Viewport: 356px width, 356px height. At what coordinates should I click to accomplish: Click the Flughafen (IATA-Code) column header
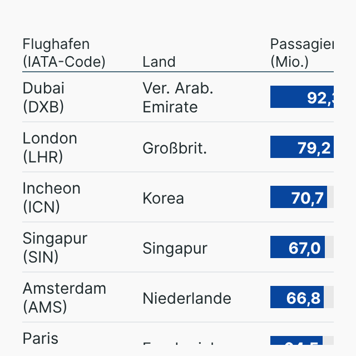pyautogui.click(x=64, y=53)
